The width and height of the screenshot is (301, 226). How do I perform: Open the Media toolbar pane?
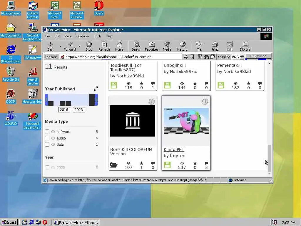click(167, 46)
